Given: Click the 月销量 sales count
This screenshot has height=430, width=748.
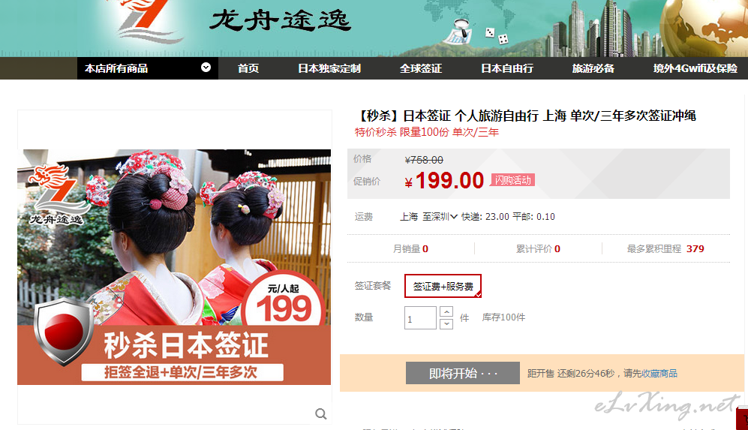Looking at the screenshot, I should click(410, 248).
